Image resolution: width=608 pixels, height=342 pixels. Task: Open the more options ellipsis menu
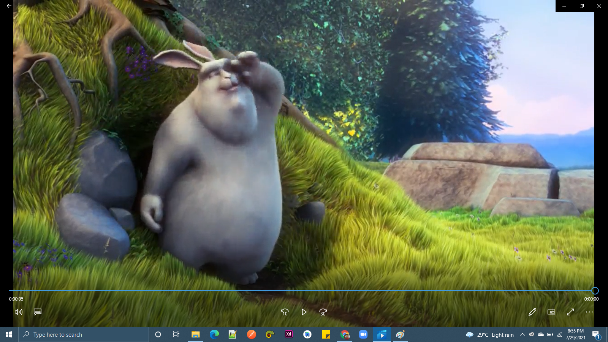click(x=589, y=312)
